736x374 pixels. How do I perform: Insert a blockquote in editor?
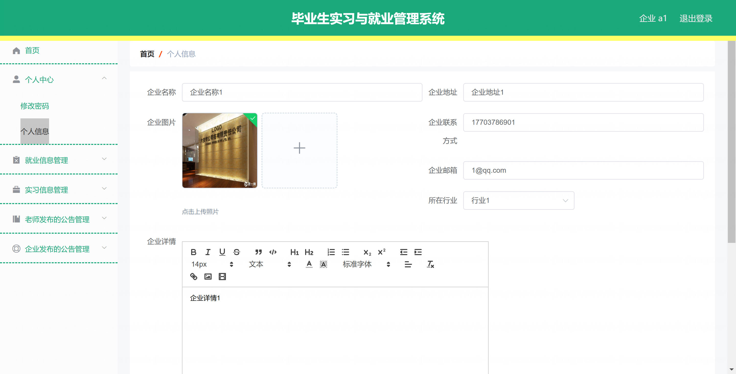pyautogui.click(x=258, y=252)
